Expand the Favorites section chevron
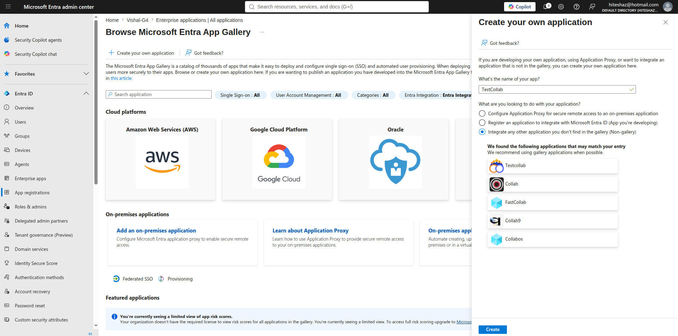Image resolution: width=678 pixels, height=336 pixels. [x=86, y=74]
